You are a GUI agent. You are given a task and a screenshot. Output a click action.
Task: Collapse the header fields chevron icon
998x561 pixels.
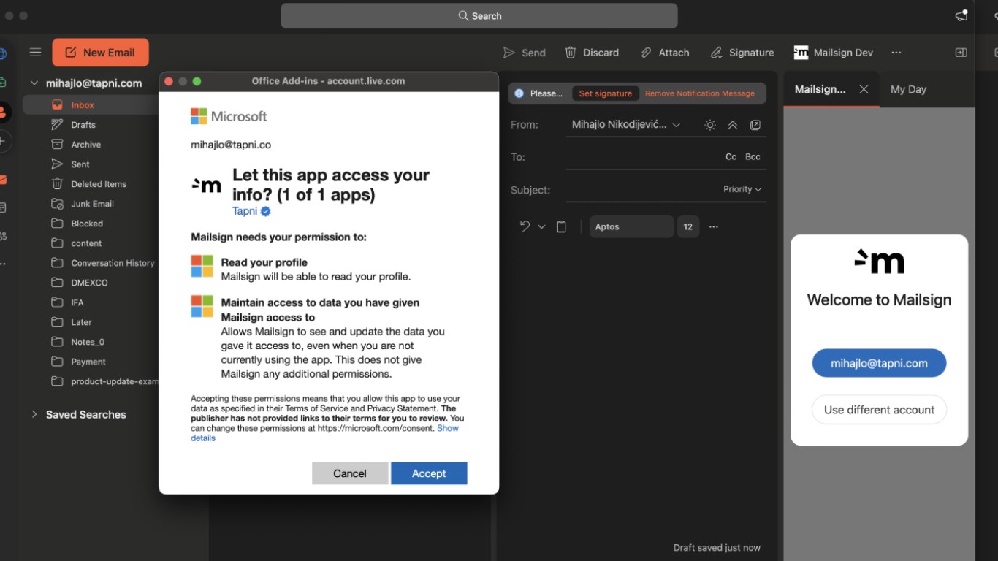(x=733, y=125)
